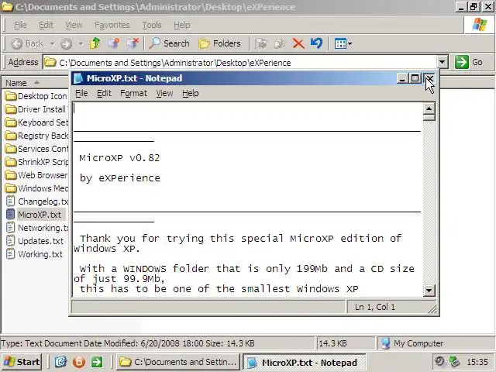This screenshot has width=496, height=372.
Task: Select the ShrinkXP Scrip folder
Action: [x=36, y=162]
